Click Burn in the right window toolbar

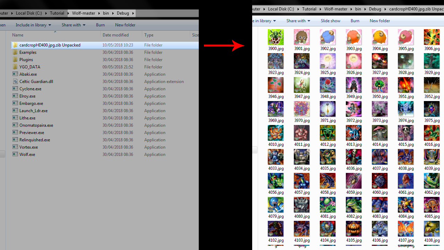(x=355, y=21)
